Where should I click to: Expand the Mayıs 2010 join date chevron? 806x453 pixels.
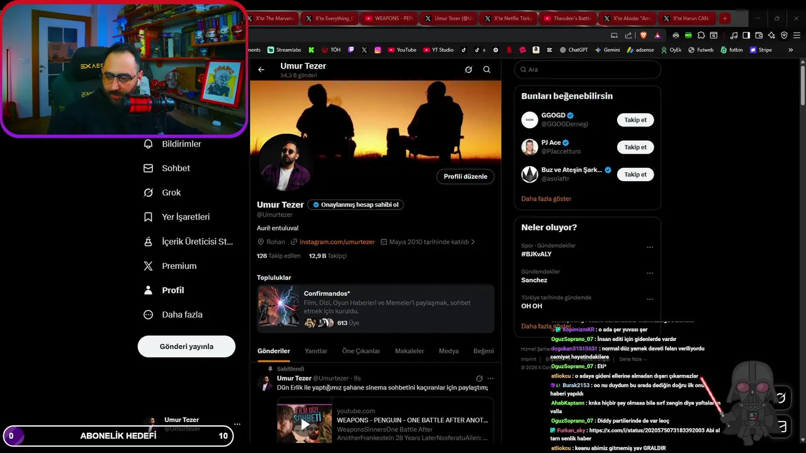tap(473, 242)
